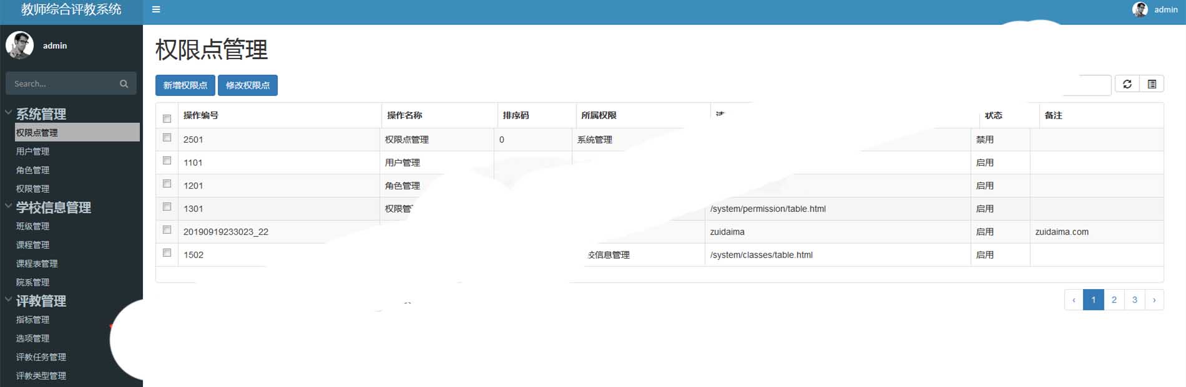Click 用户管理 name cell in row 1101
Image resolution: width=1186 pixels, height=387 pixels.
click(402, 163)
